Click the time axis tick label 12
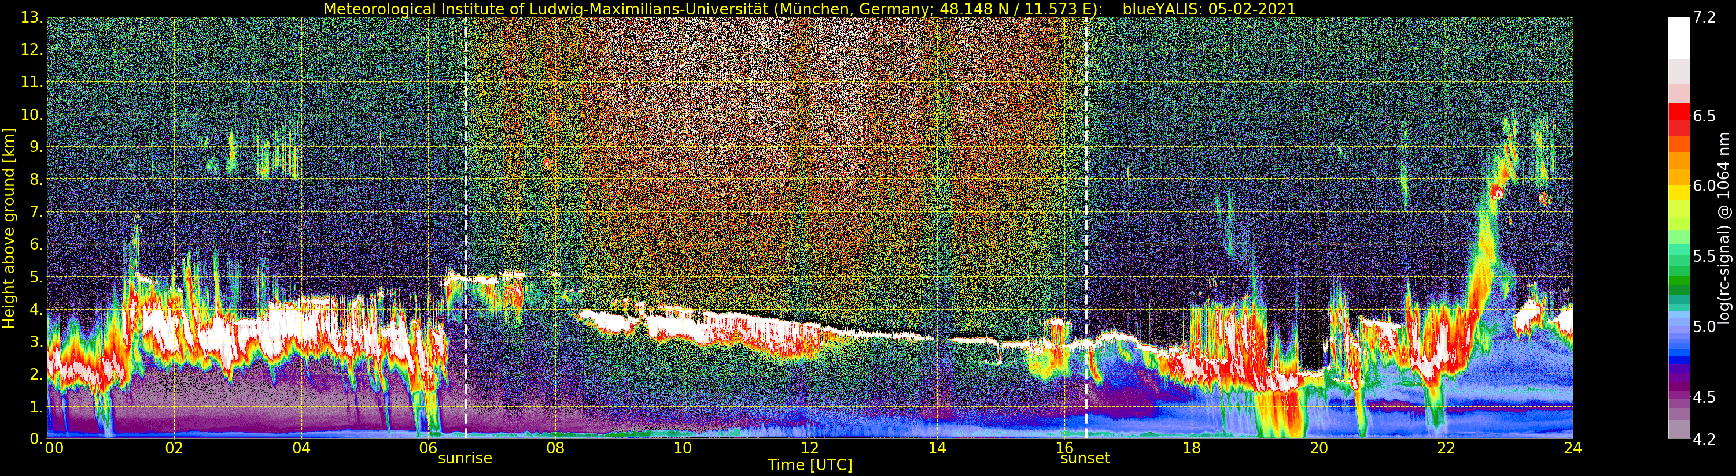 click(810, 449)
